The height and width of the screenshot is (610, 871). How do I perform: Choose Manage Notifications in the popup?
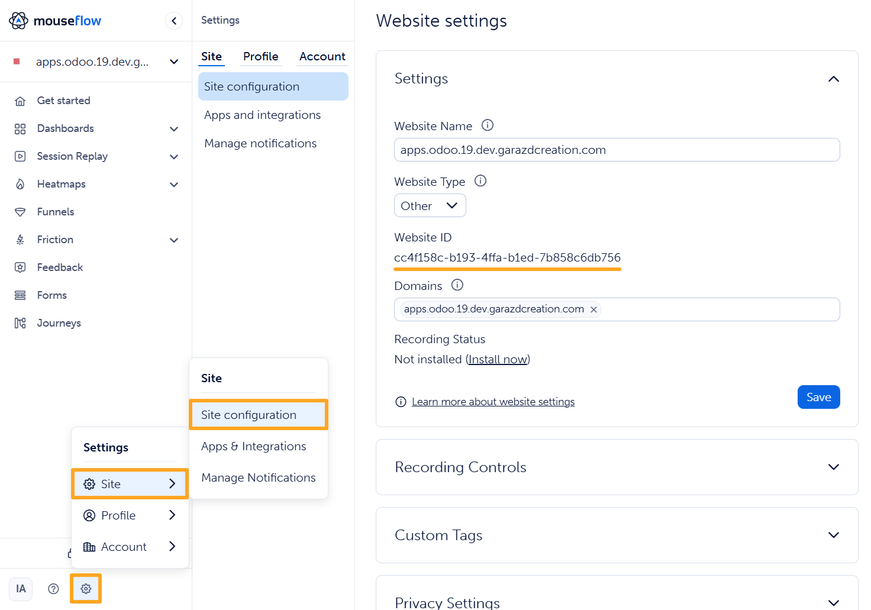pos(259,477)
